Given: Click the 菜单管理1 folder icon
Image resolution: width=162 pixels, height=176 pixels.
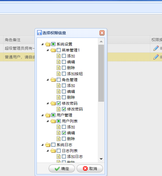Looking at the screenshot, I should click(x=53, y=50).
